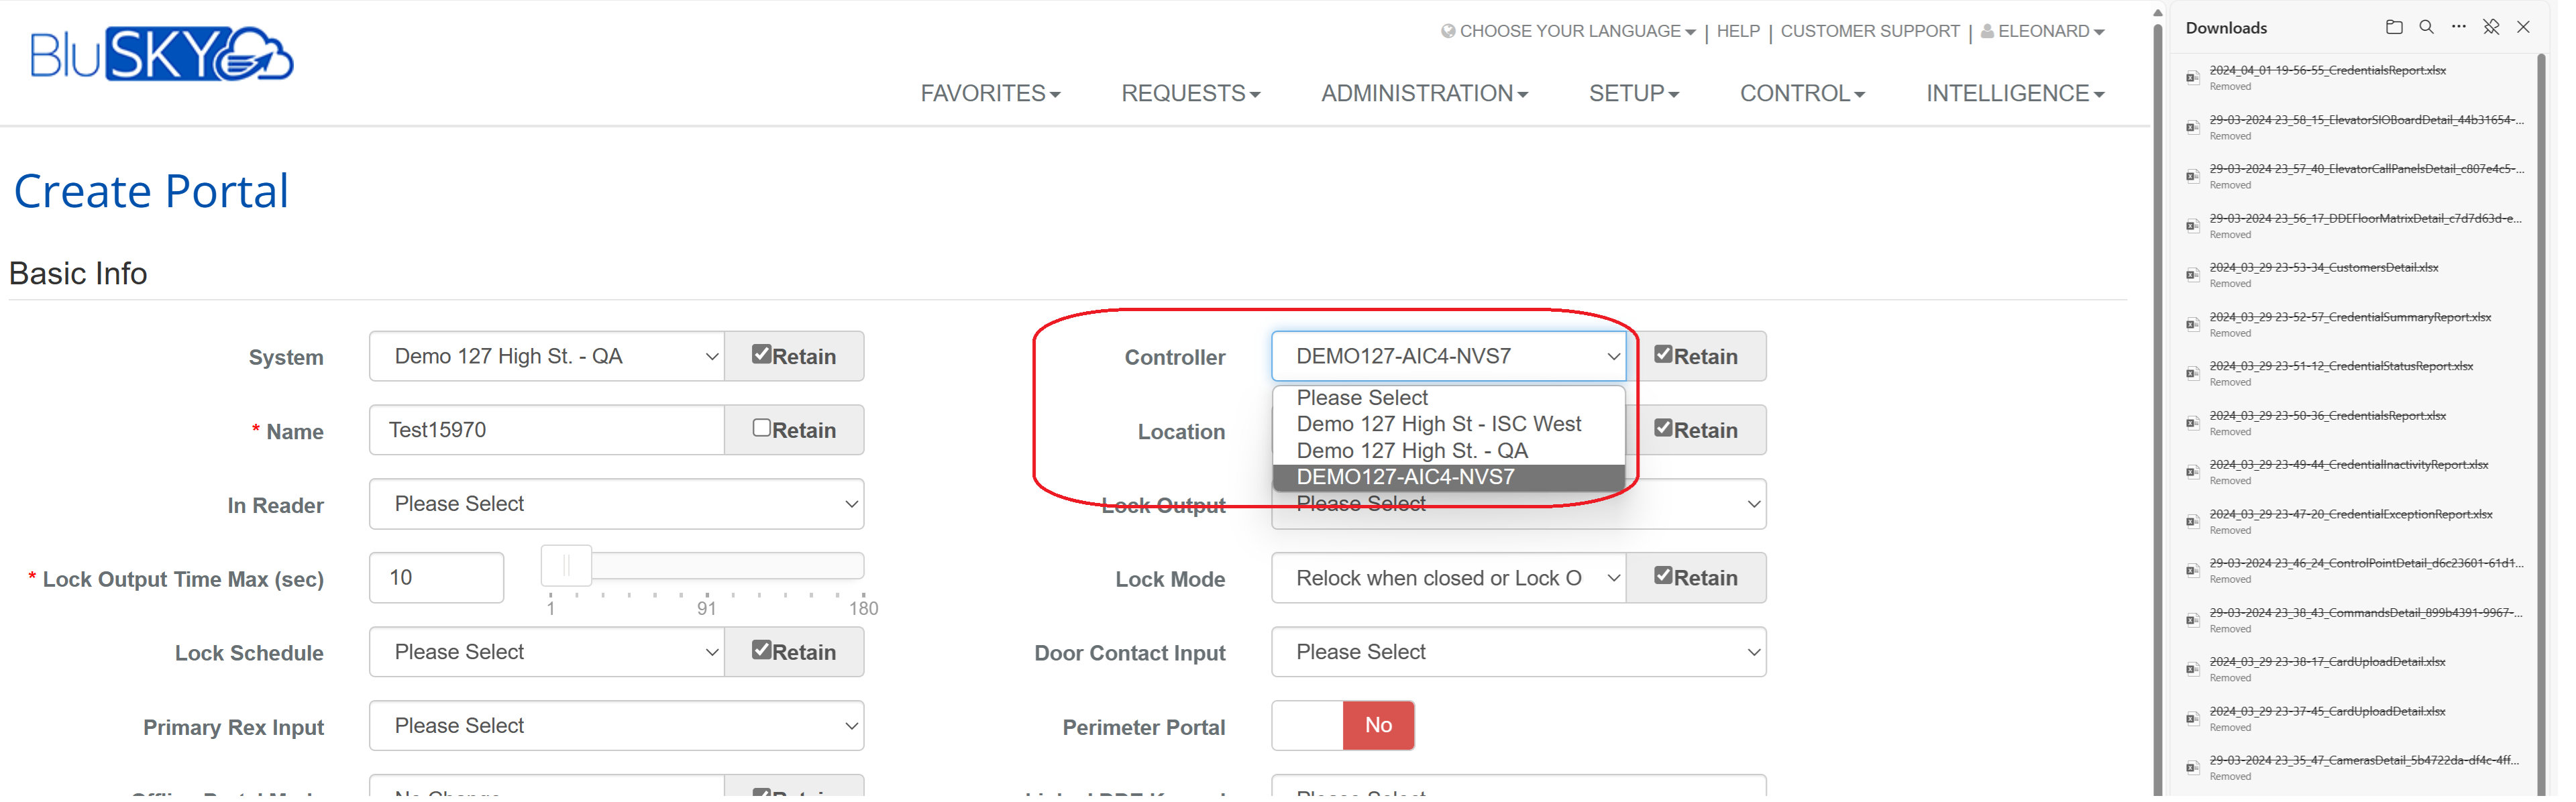The height and width of the screenshot is (802, 2576).
Task: Click the HELP link
Action: (x=1739, y=31)
